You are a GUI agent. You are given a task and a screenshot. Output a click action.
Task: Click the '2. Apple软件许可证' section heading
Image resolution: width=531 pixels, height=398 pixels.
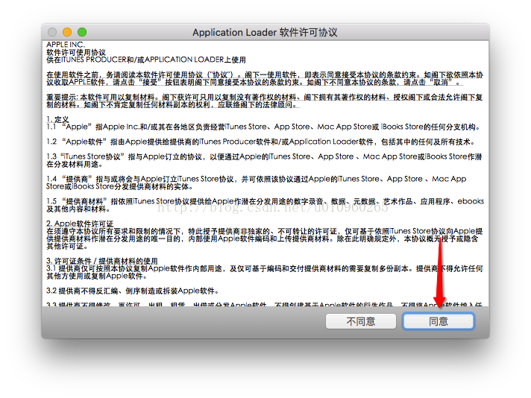pos(80,224)
